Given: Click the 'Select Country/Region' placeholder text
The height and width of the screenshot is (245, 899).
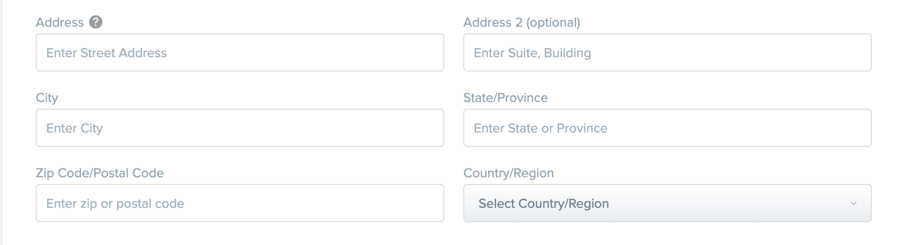Looking at the screenshot, I should 544,204.
